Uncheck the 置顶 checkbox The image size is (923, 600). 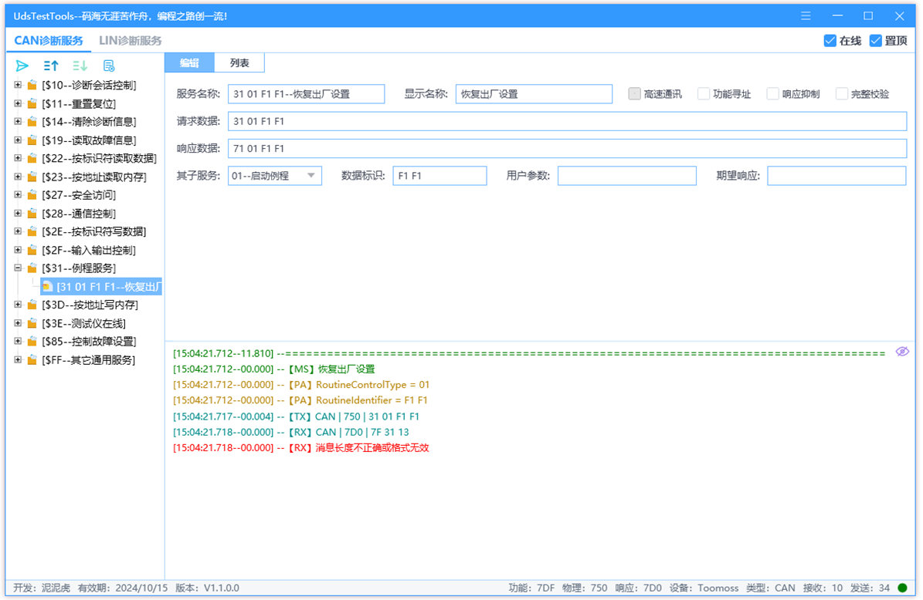[875, 41]
